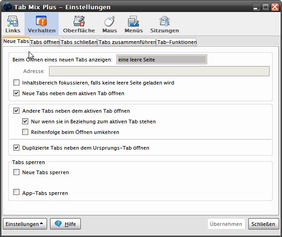Viewport: 282px width, 237px height.
Task: Click the Tab Mix Plus titlebar globe icon
Action: [7, 7]
